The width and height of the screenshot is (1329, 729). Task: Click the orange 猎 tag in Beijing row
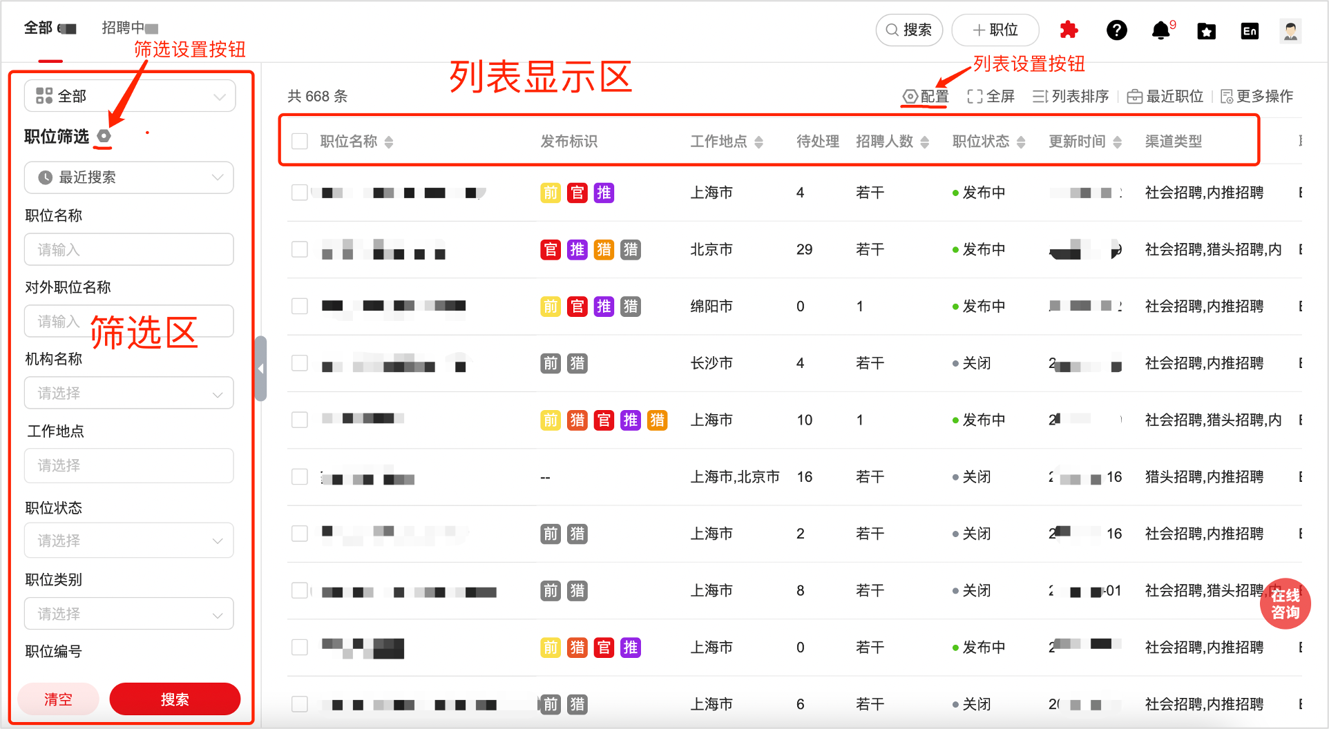(x=604, y=249)
